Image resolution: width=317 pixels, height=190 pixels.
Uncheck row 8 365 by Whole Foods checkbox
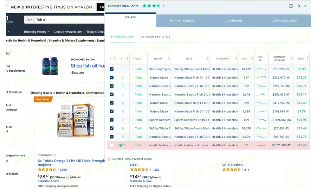(x=112, y=129)
